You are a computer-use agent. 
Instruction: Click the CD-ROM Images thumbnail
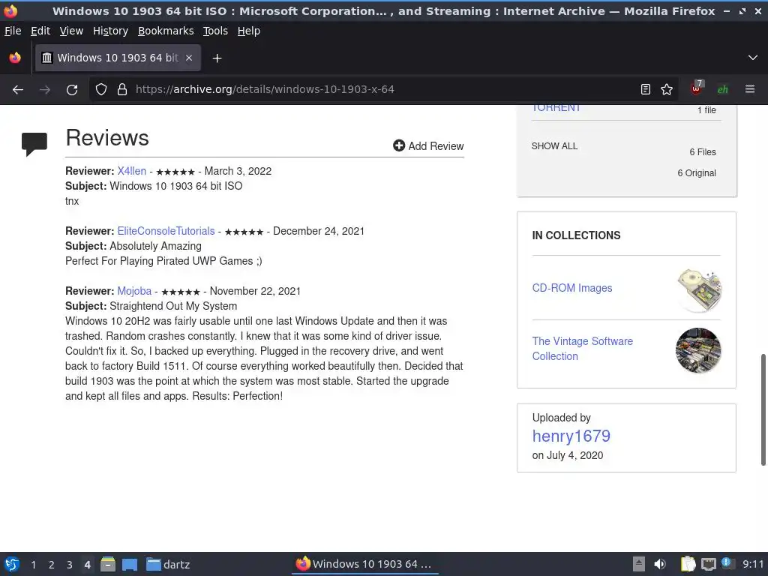tap(698, 290)
